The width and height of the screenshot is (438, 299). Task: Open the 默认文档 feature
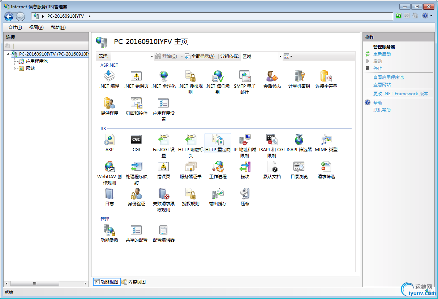(x=272, y=170)
